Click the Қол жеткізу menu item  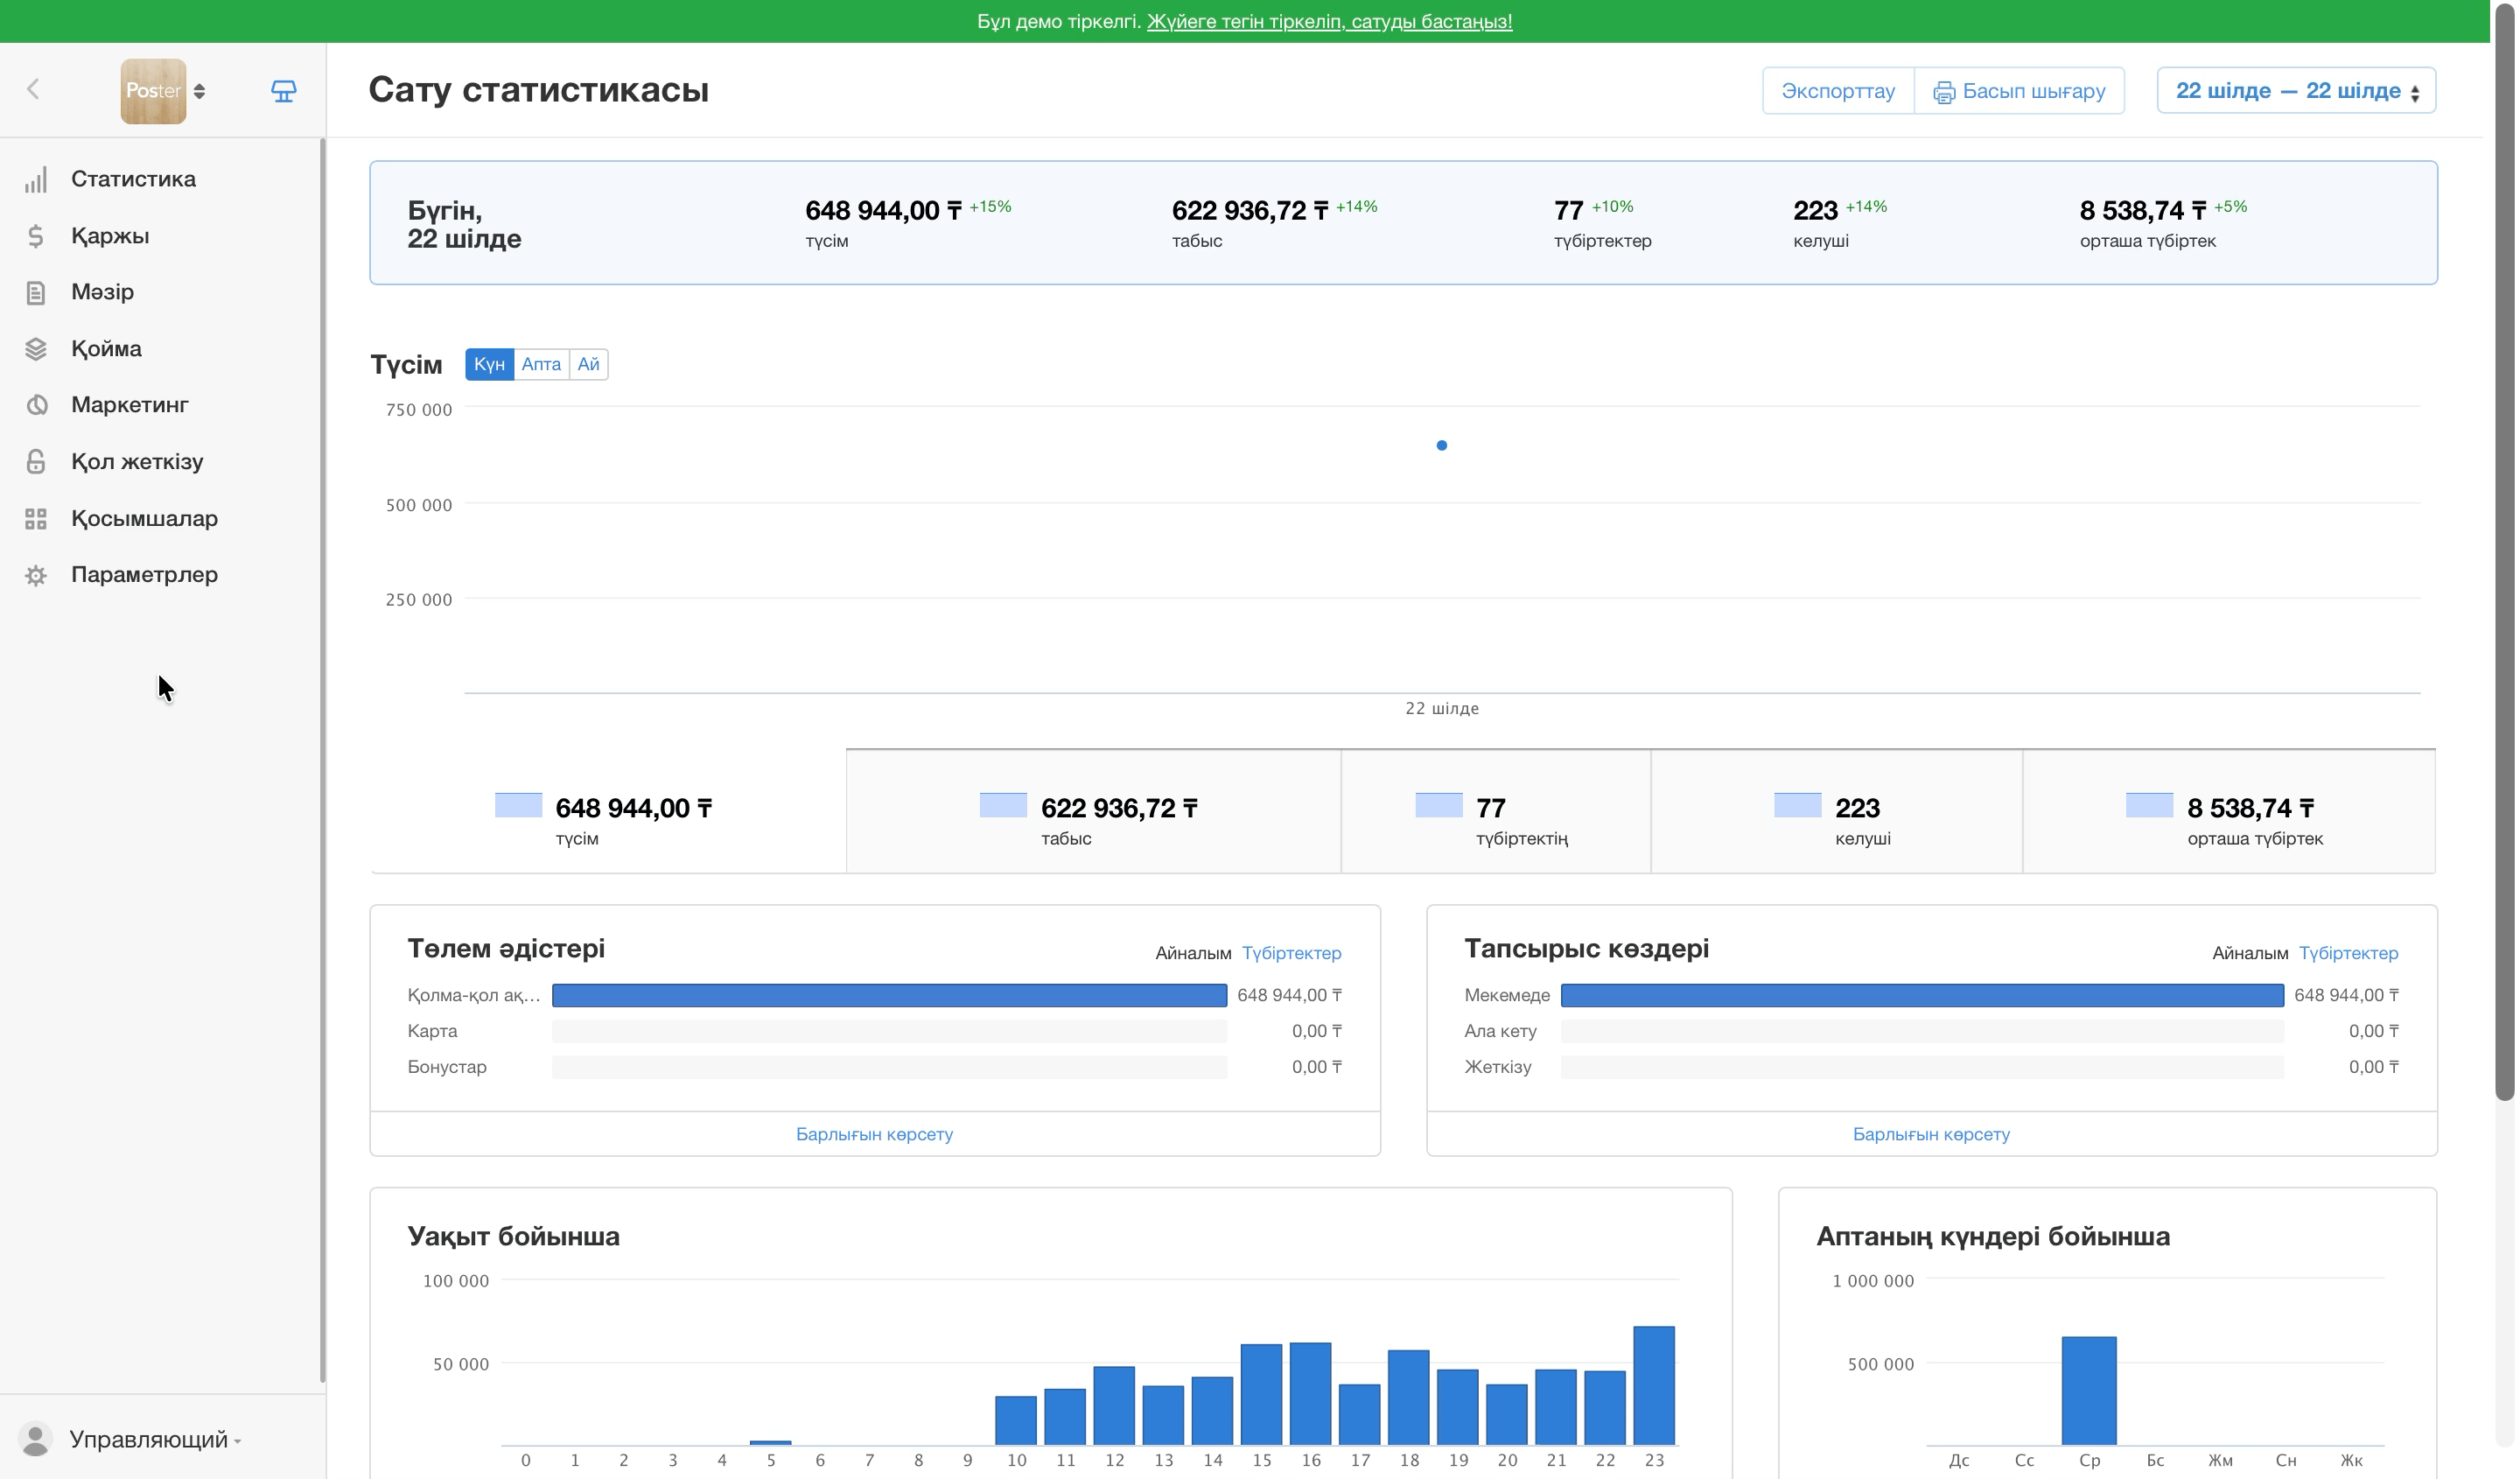point(137,462)
